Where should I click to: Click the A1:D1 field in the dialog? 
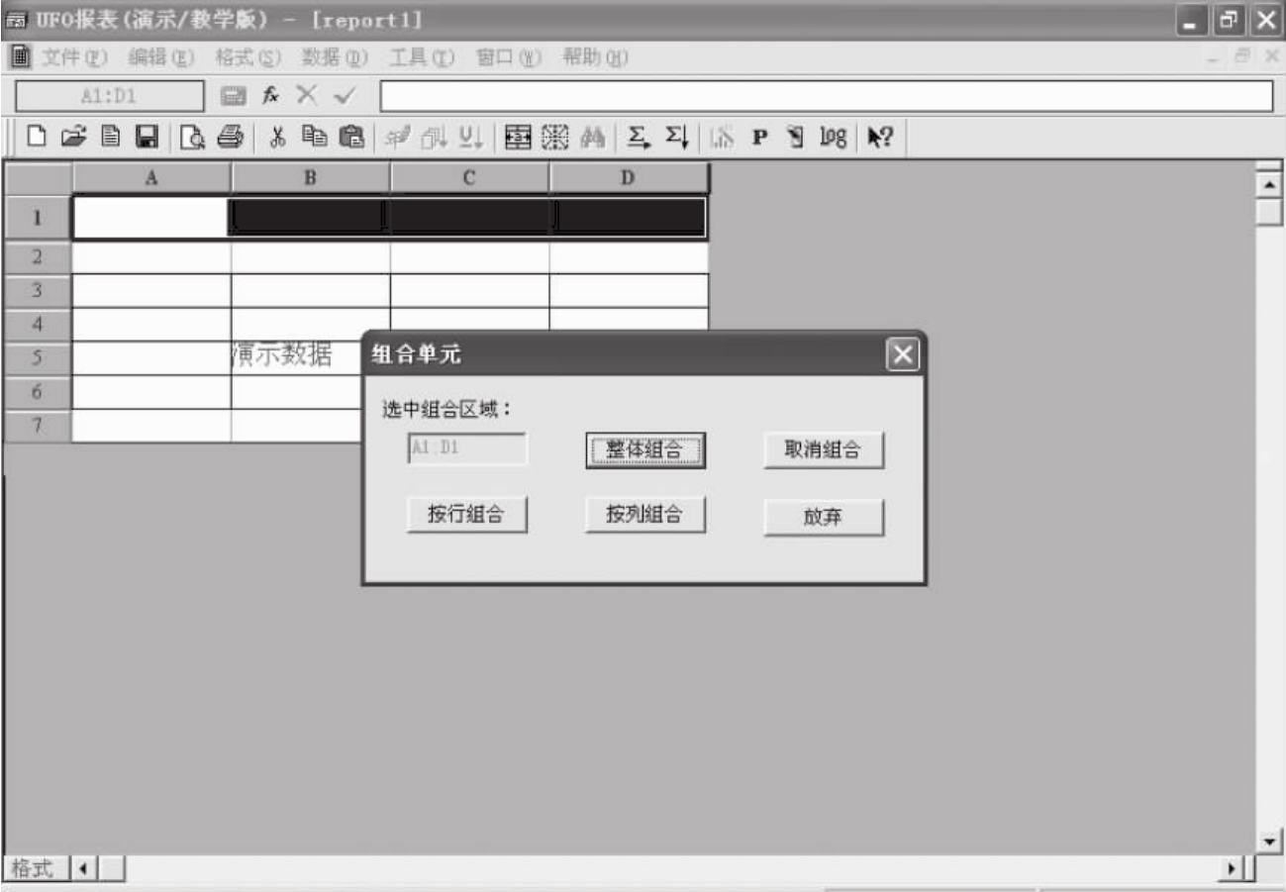467,448
